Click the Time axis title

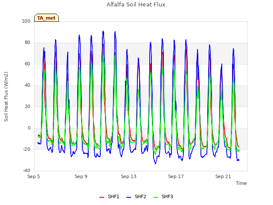coord(241,183)
